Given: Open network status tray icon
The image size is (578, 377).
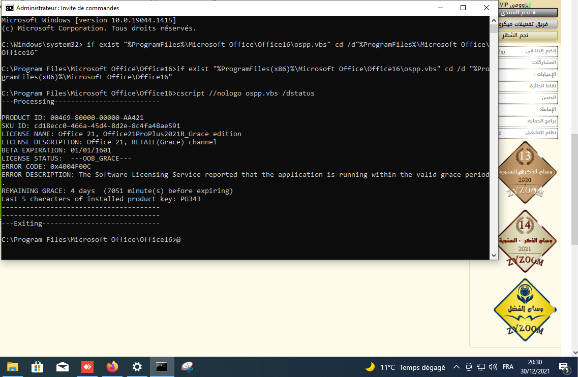Looking at the screenshot, I should [481, 367].
